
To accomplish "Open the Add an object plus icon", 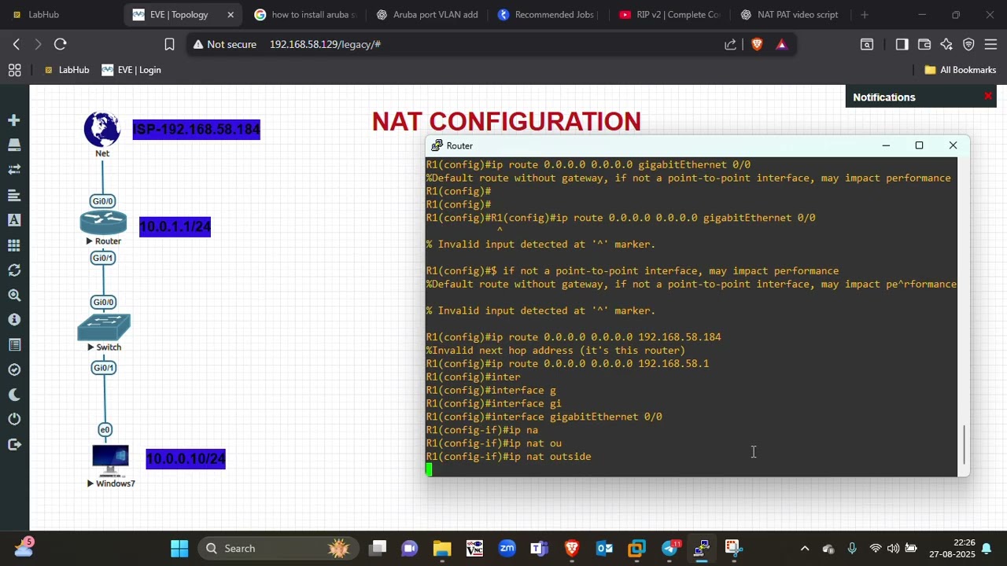I will pyautogui.click(x=14, y=120).
